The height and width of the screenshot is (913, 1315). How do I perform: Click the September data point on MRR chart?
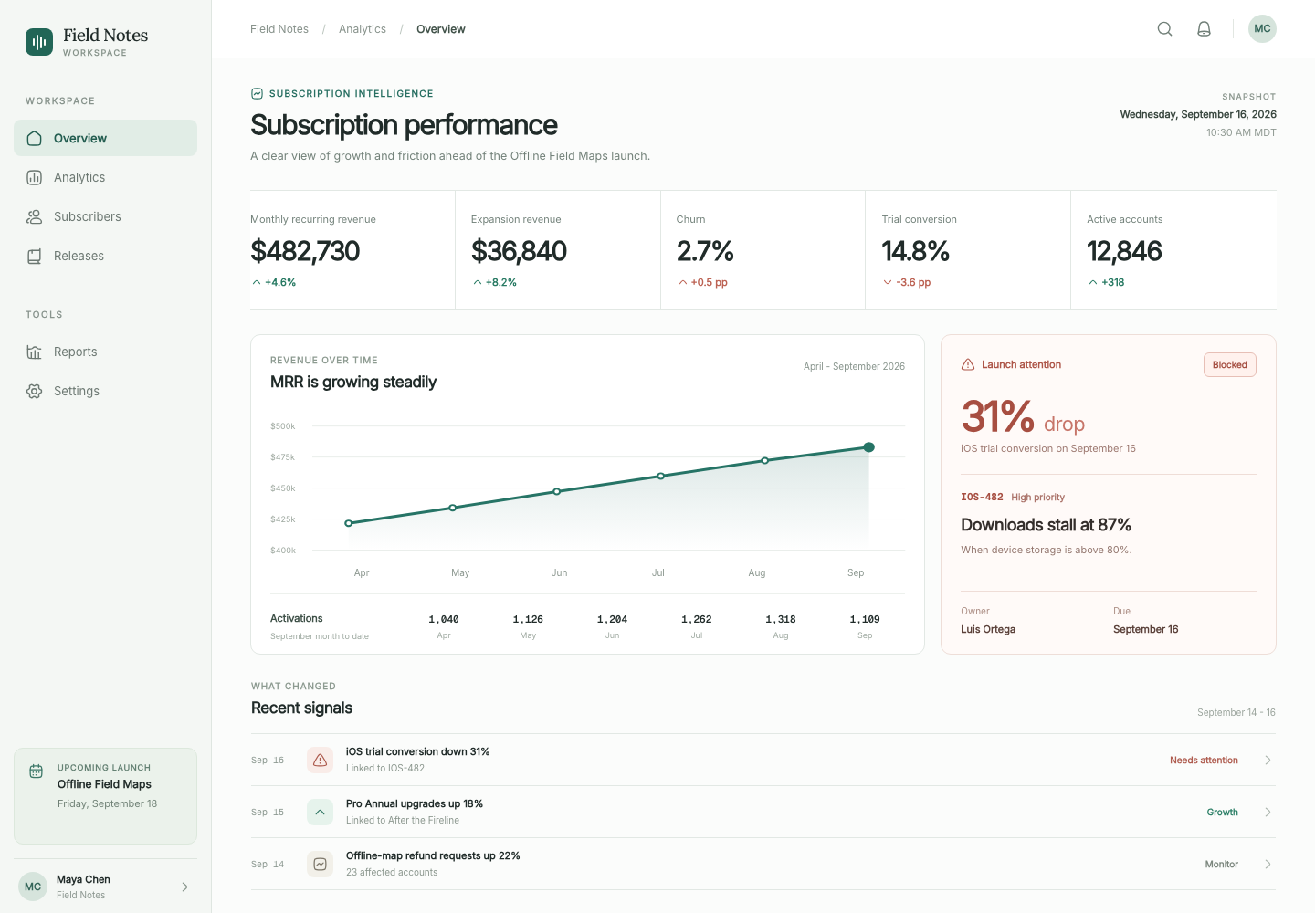click(x=869, y=447)
